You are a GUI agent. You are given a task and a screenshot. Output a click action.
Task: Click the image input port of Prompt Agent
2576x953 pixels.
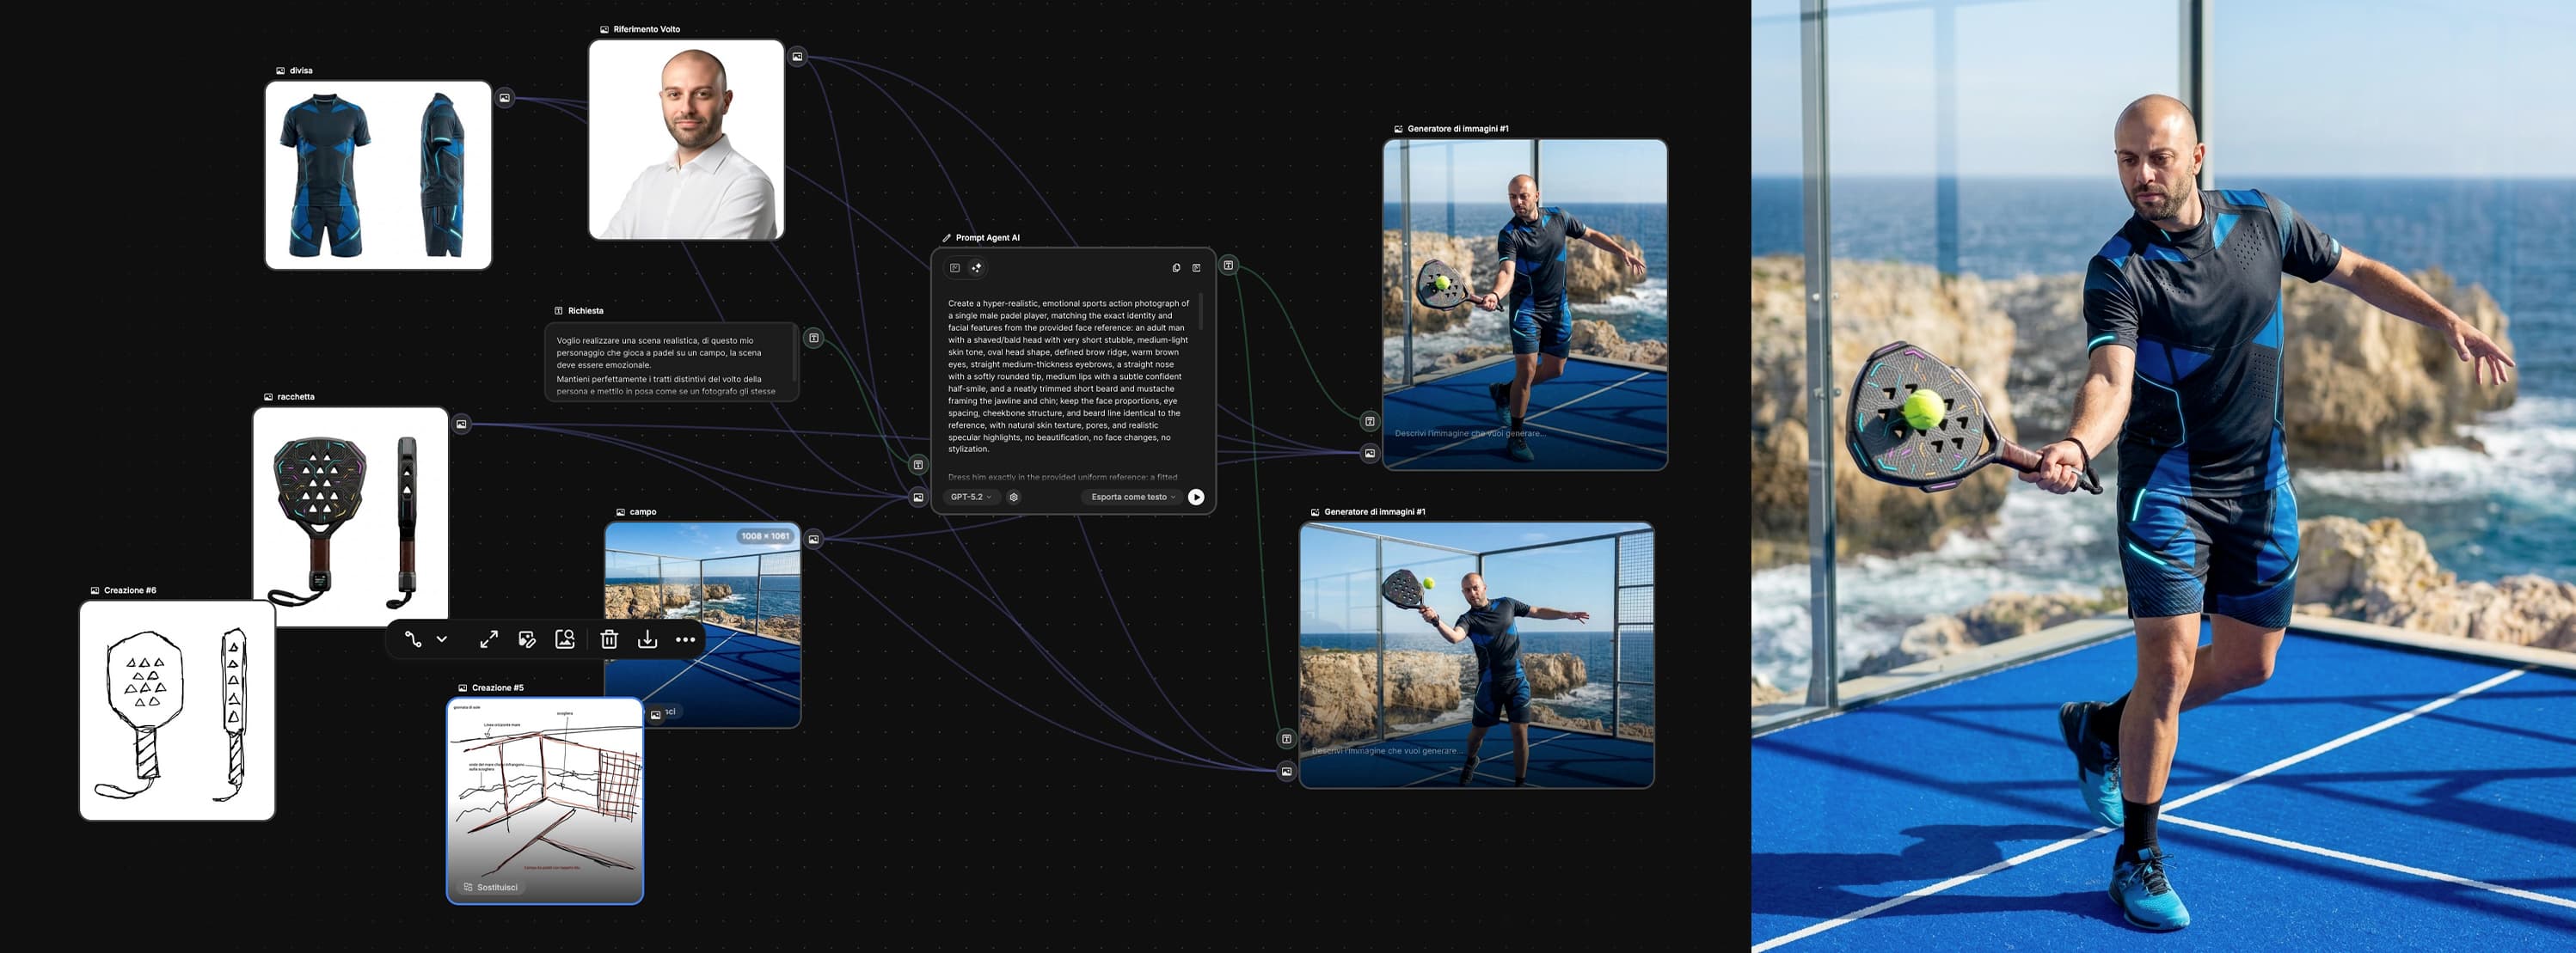918,498
